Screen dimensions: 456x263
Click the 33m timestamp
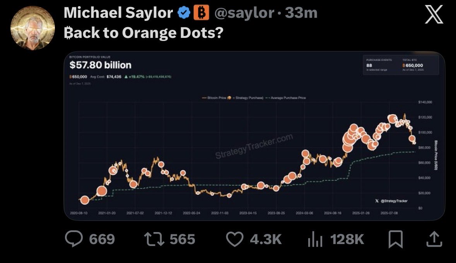pyautogui.click(x=301, y=13)
